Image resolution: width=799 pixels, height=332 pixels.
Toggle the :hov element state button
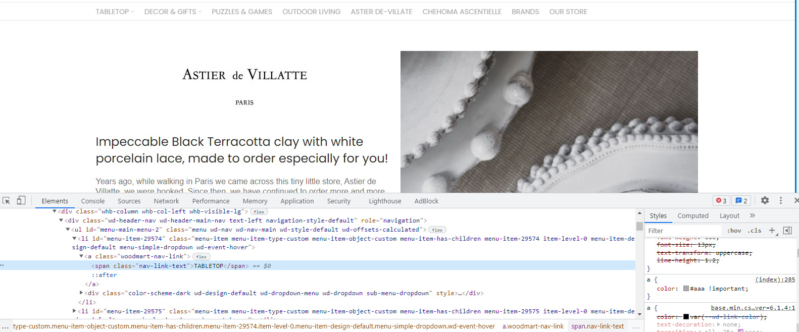(734, 231)
